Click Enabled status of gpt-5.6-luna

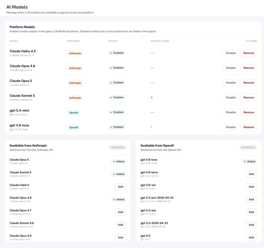coord(117,127)
